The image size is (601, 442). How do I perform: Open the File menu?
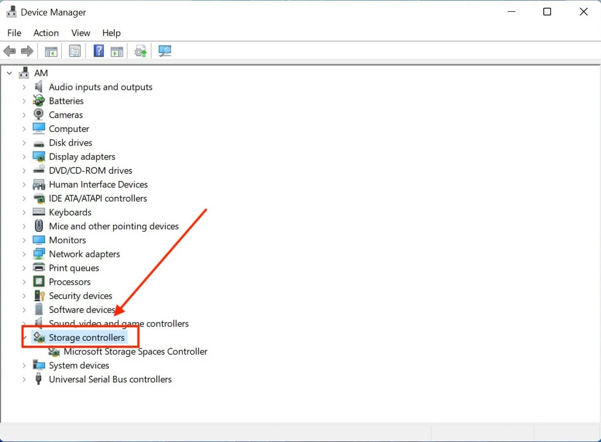[x=14, y=32]
